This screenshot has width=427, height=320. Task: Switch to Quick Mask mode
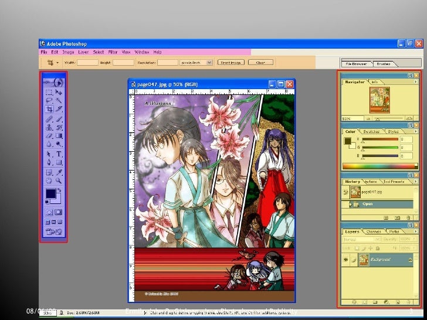(59, 212)
